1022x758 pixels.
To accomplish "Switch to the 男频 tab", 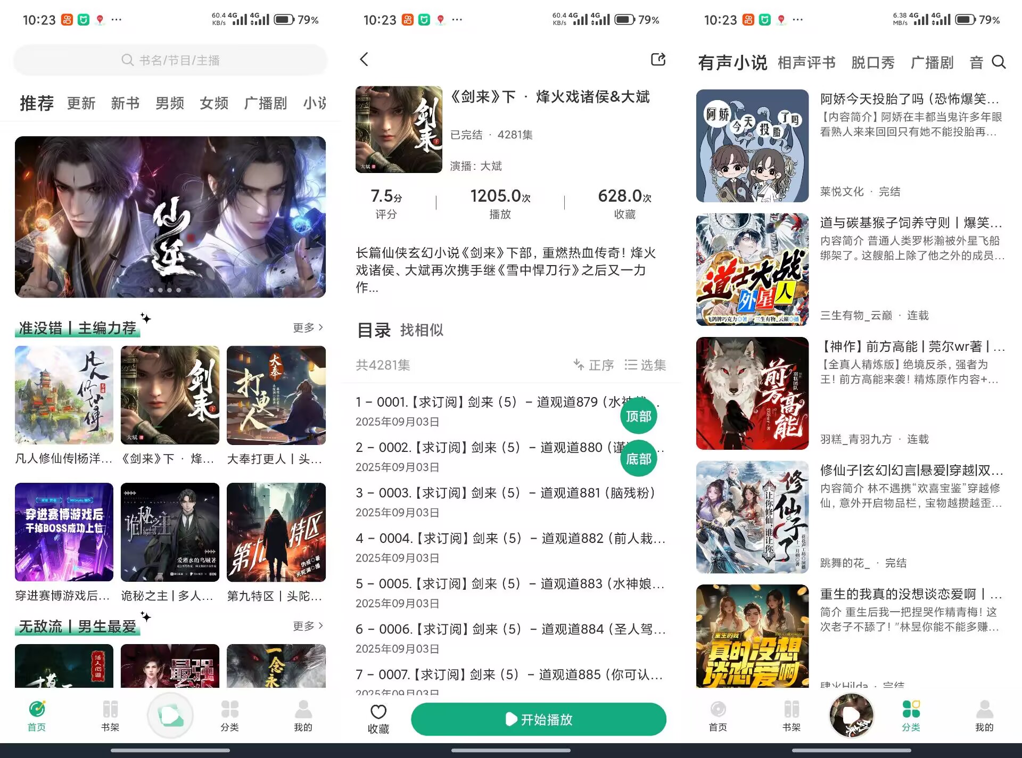I will (x=170, y=103).
